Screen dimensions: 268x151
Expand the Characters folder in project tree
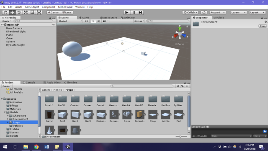(8, 116)
